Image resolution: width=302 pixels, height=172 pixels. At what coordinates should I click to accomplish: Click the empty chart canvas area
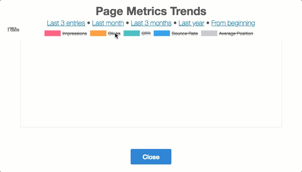151,83
